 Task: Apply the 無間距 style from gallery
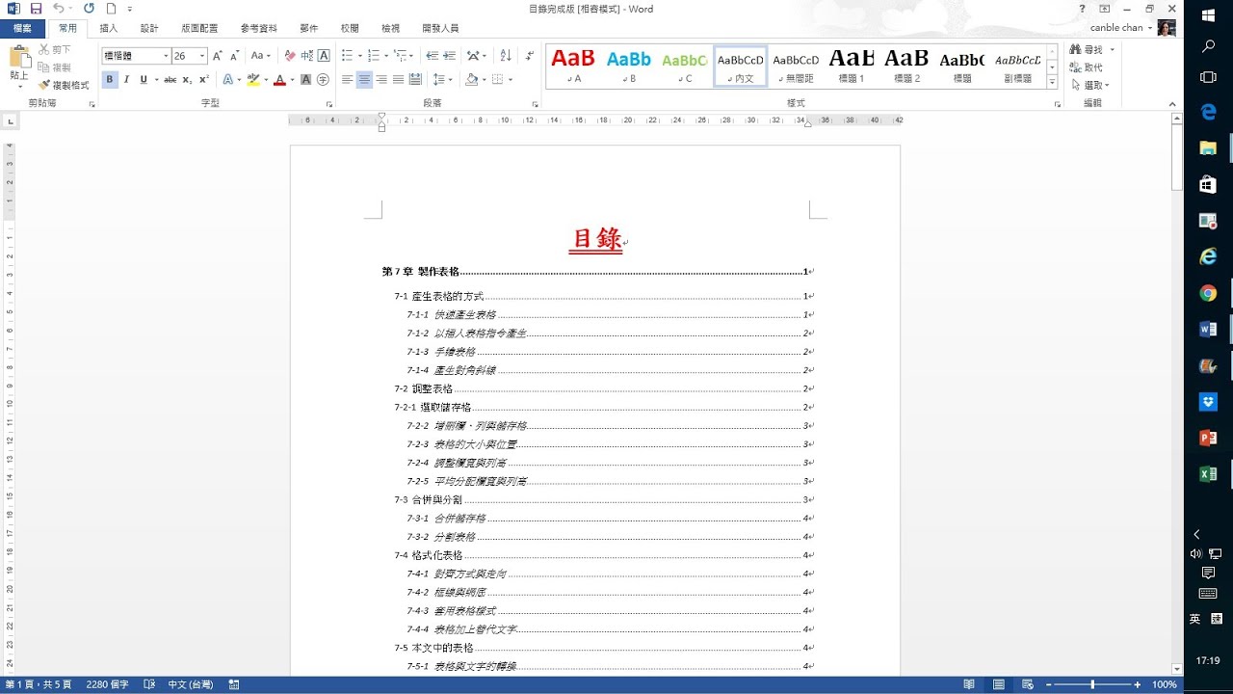coord(796,67)
